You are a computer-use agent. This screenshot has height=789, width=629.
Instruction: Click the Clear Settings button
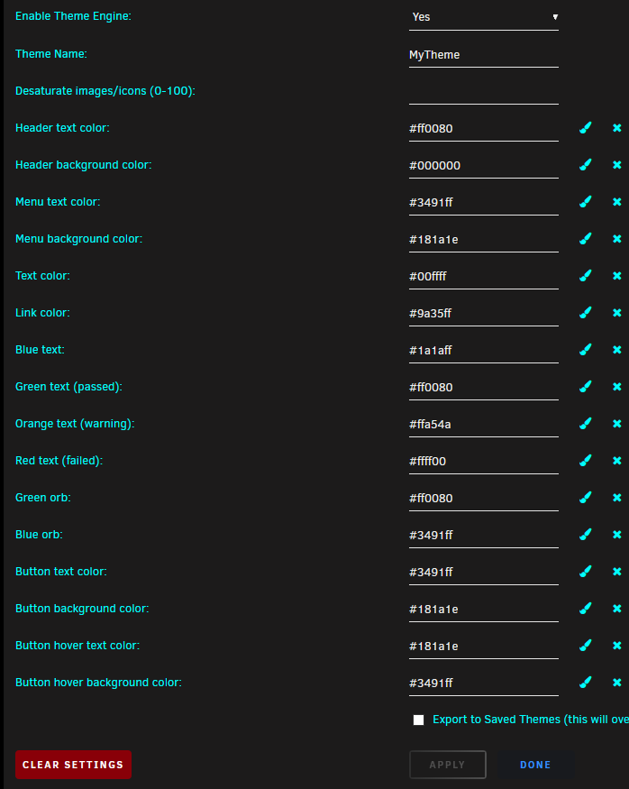click(73, 765)
